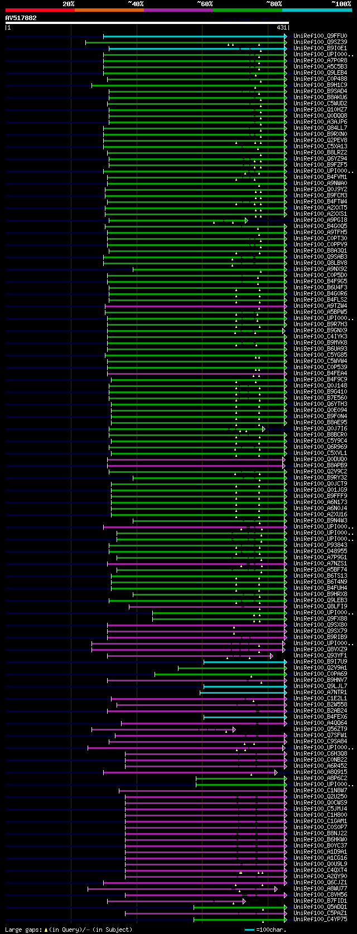
Task: Click the UniRef100_B4FEA4 label
Action: pyautogui.click(x=320, y=374)
